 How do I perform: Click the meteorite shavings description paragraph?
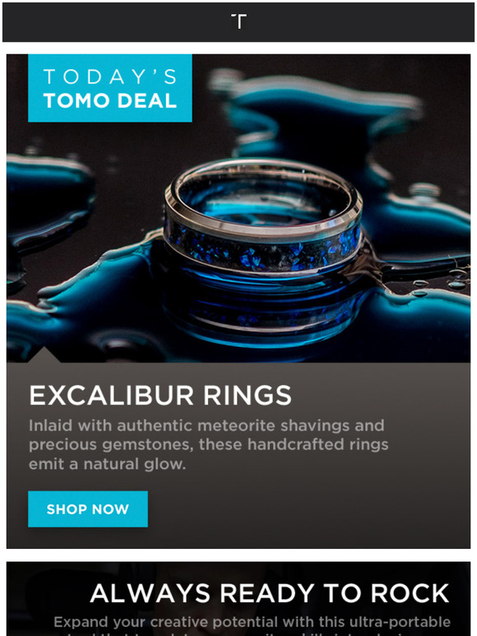pyautogui.click(x=209, y=445)
